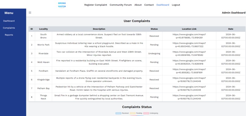
Task: Click the Admin Dashboard title
Action: tap(233, 13)
